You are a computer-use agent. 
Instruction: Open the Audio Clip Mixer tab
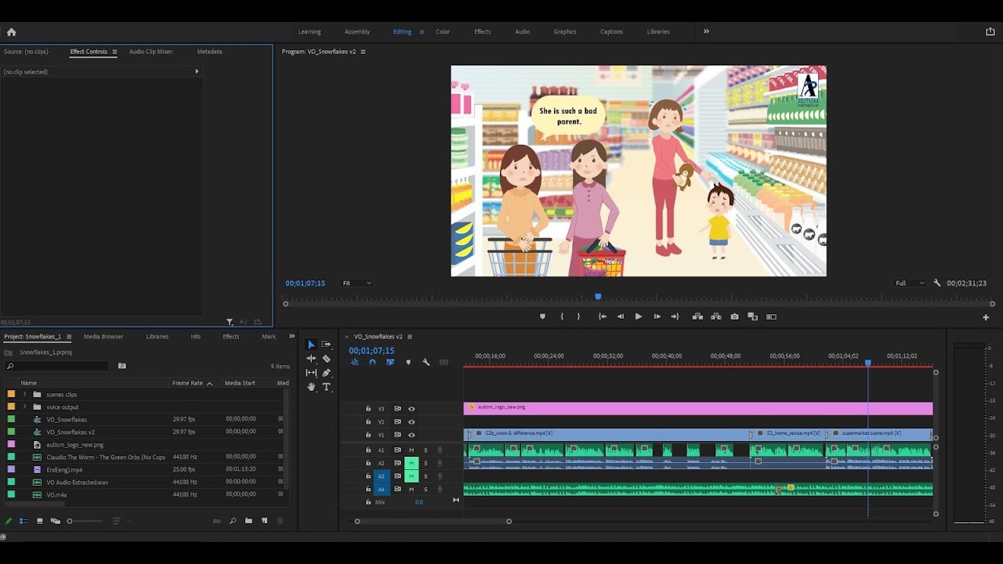151,52
